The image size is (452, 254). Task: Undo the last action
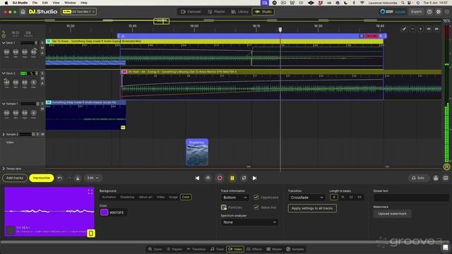coord(59,178)
